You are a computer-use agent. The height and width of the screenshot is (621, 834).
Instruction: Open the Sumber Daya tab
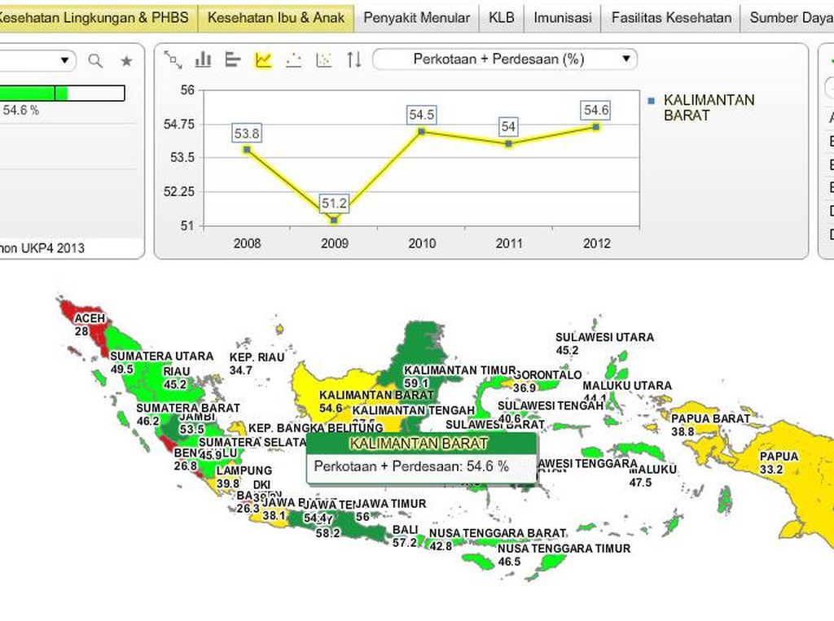[788, 18]
